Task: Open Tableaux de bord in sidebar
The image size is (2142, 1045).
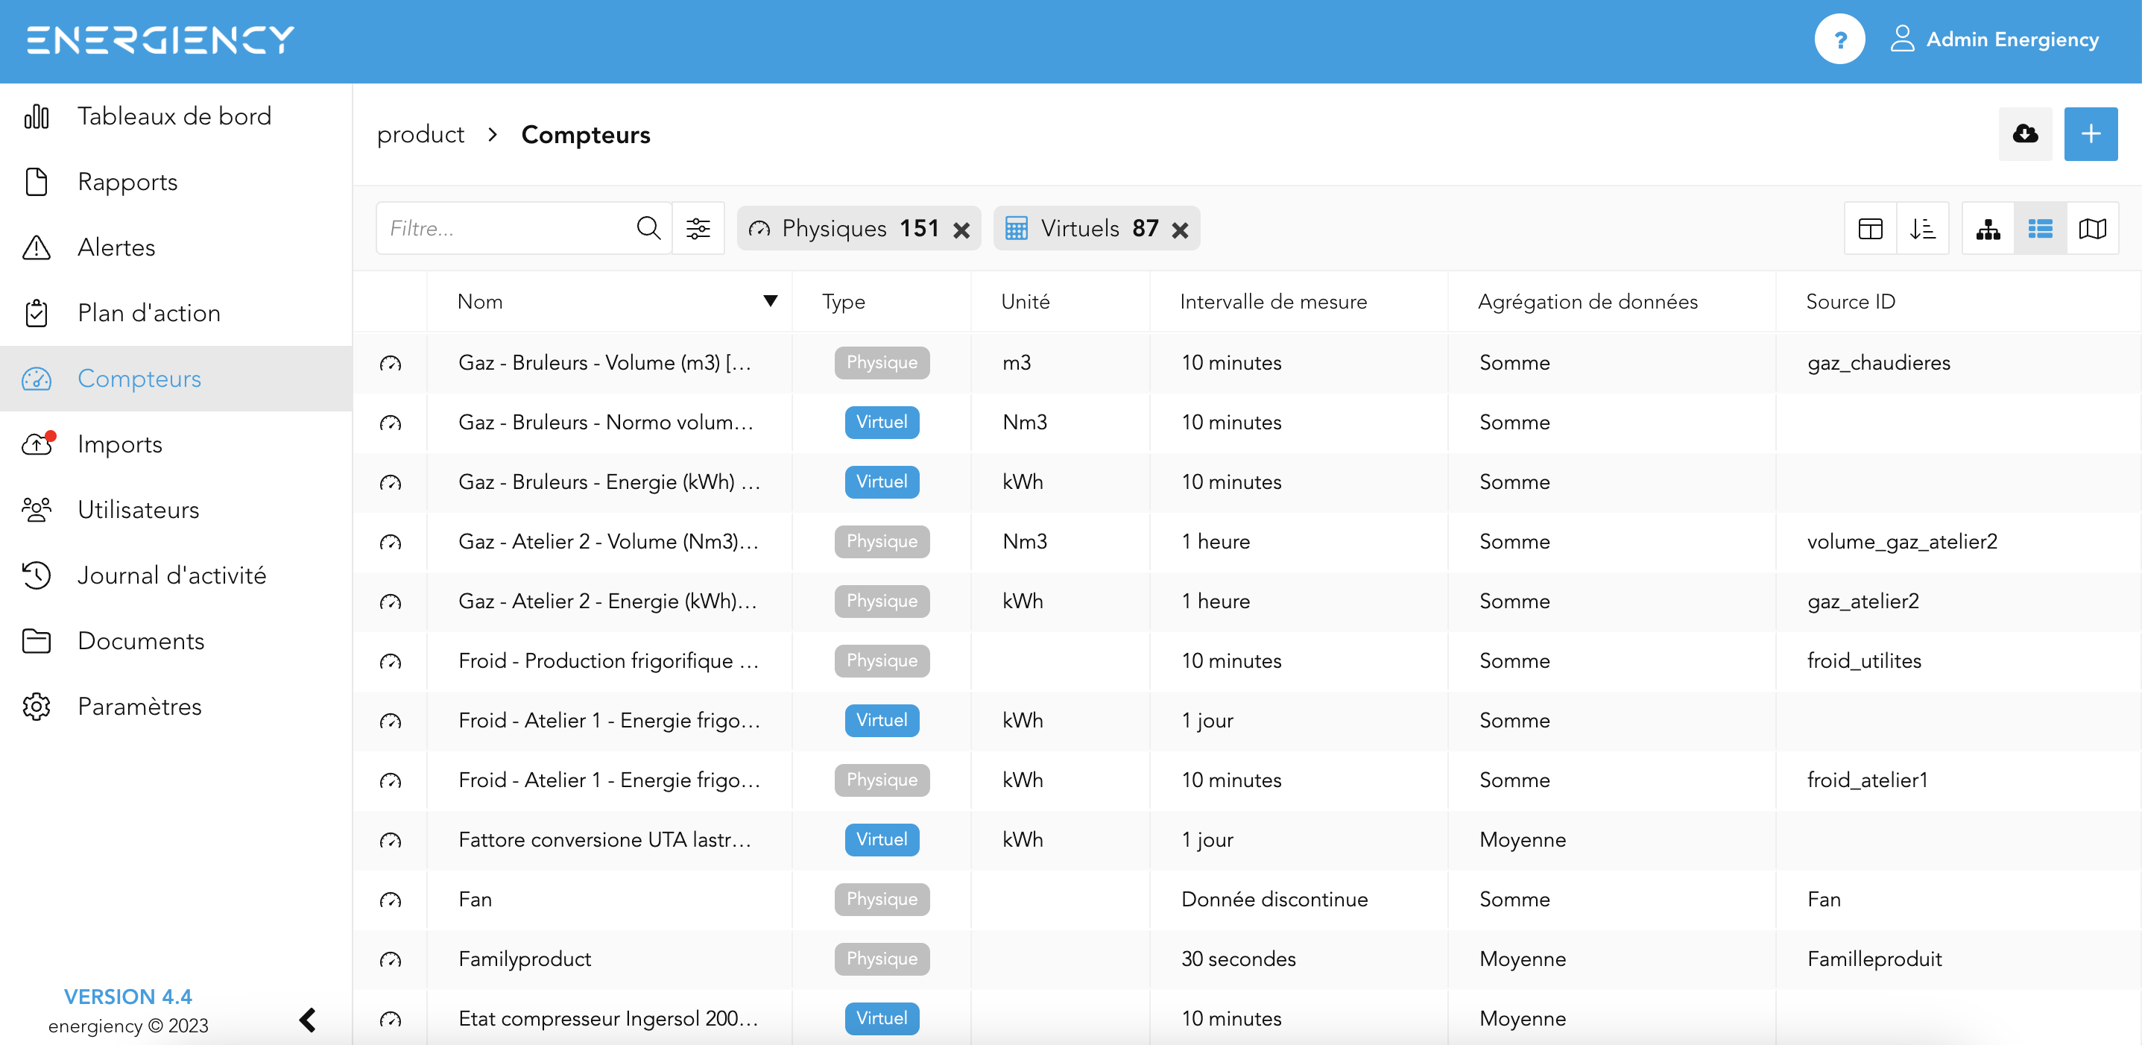Action: pyautogui.click(x=175, y=116)
